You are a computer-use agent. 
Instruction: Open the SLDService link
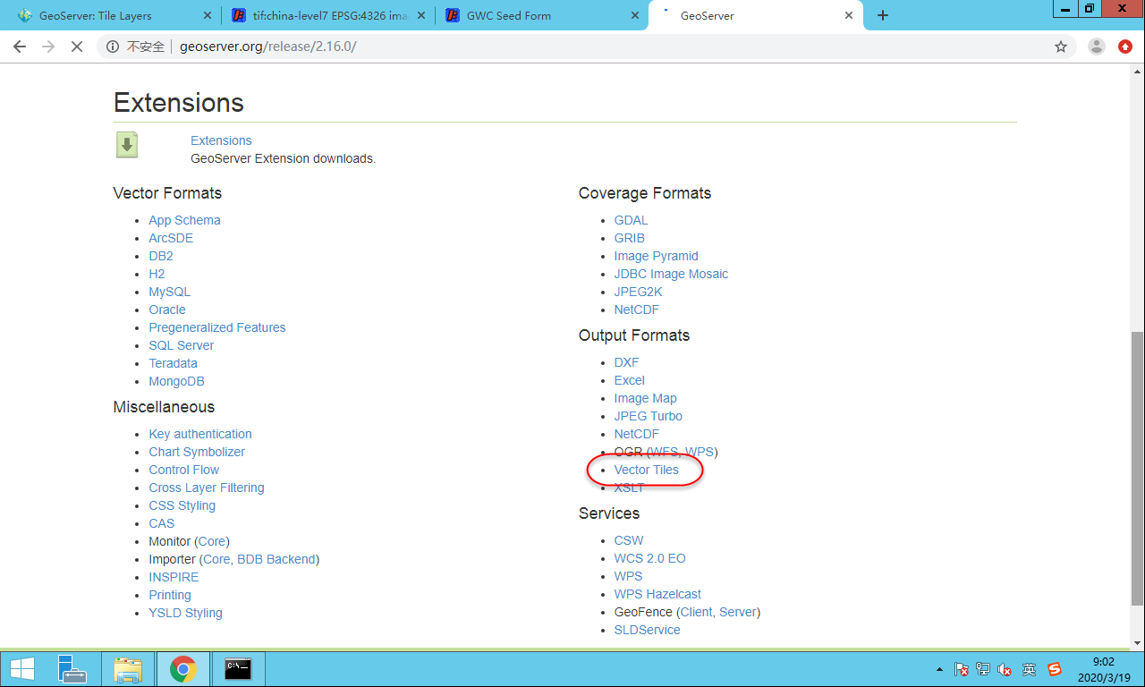click(x=647, y=630)
